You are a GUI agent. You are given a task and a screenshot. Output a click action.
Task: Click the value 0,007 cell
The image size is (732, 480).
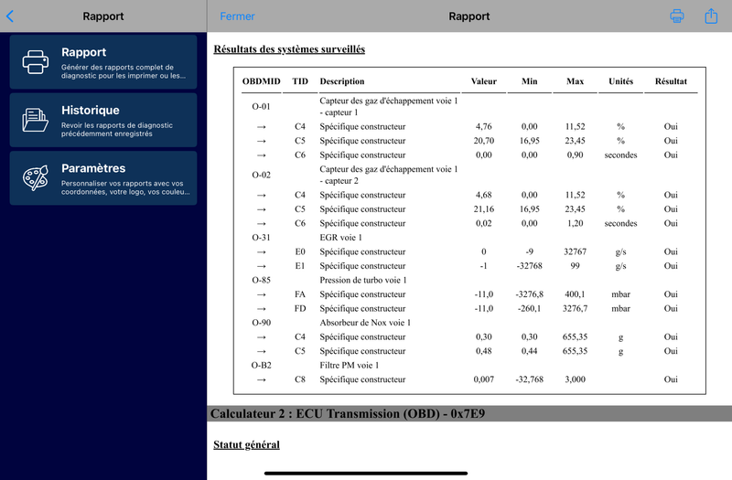(x=484, y=379)
